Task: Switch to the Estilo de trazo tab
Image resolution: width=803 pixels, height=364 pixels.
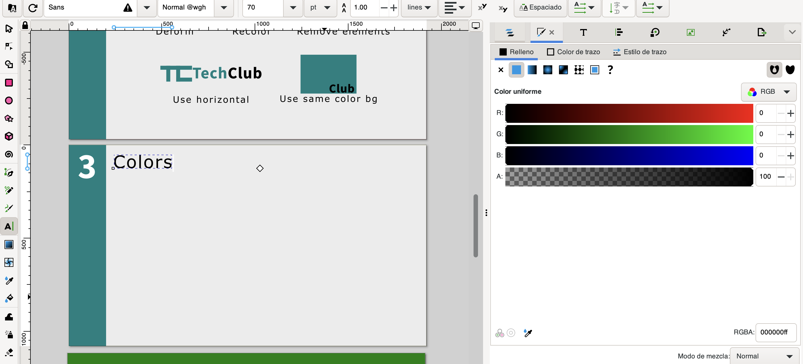Action: tap(640, 52)
